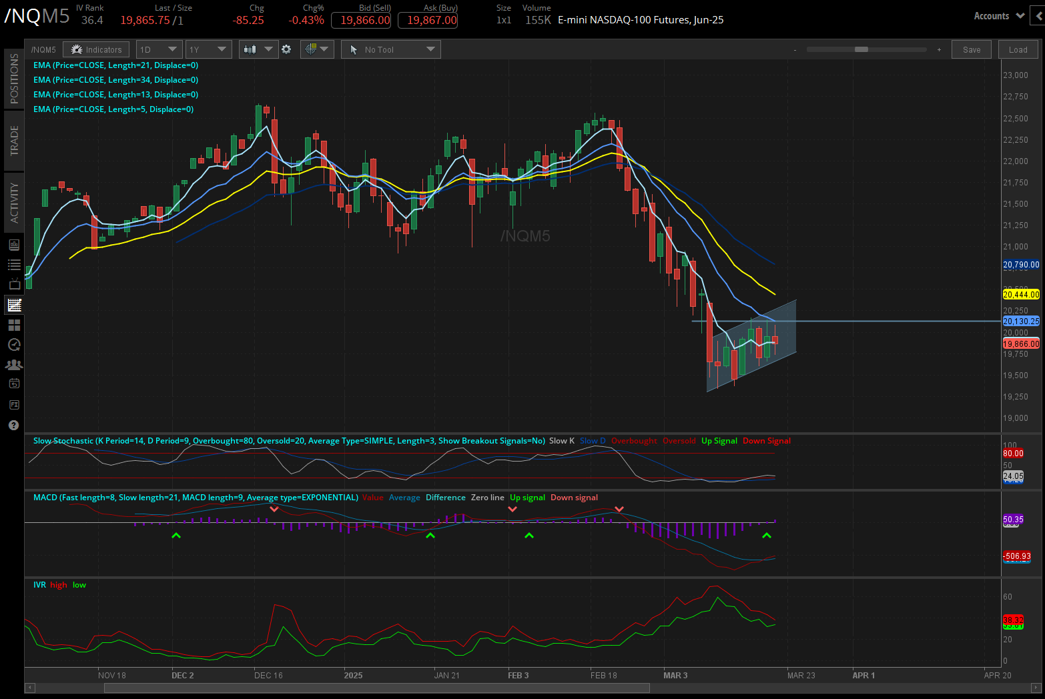Click the TV player icon in the sidebar
The width and height of the screenshot is (1045, 699).
tap(13, 283)
